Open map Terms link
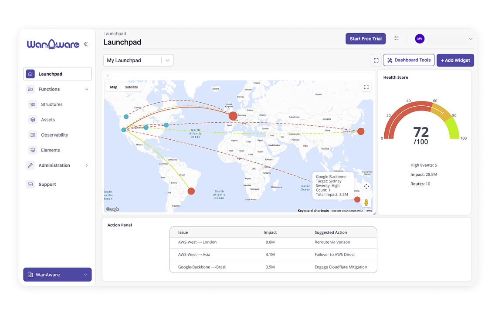This screenshot has width=495, height=316. click(x=368, y=211)
